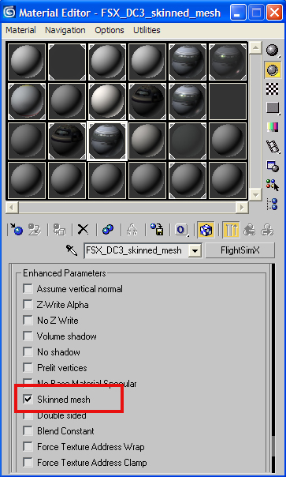Image resolution: width=286 pixels, height=477 pixels.
Task: Enable Prelit vertices checkbox
Action: pos(28,368)
